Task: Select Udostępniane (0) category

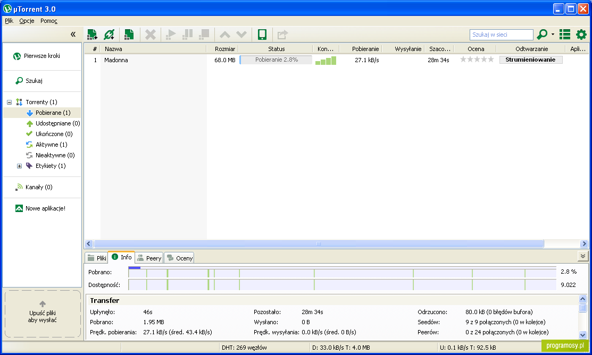Action: click(57, 123)
